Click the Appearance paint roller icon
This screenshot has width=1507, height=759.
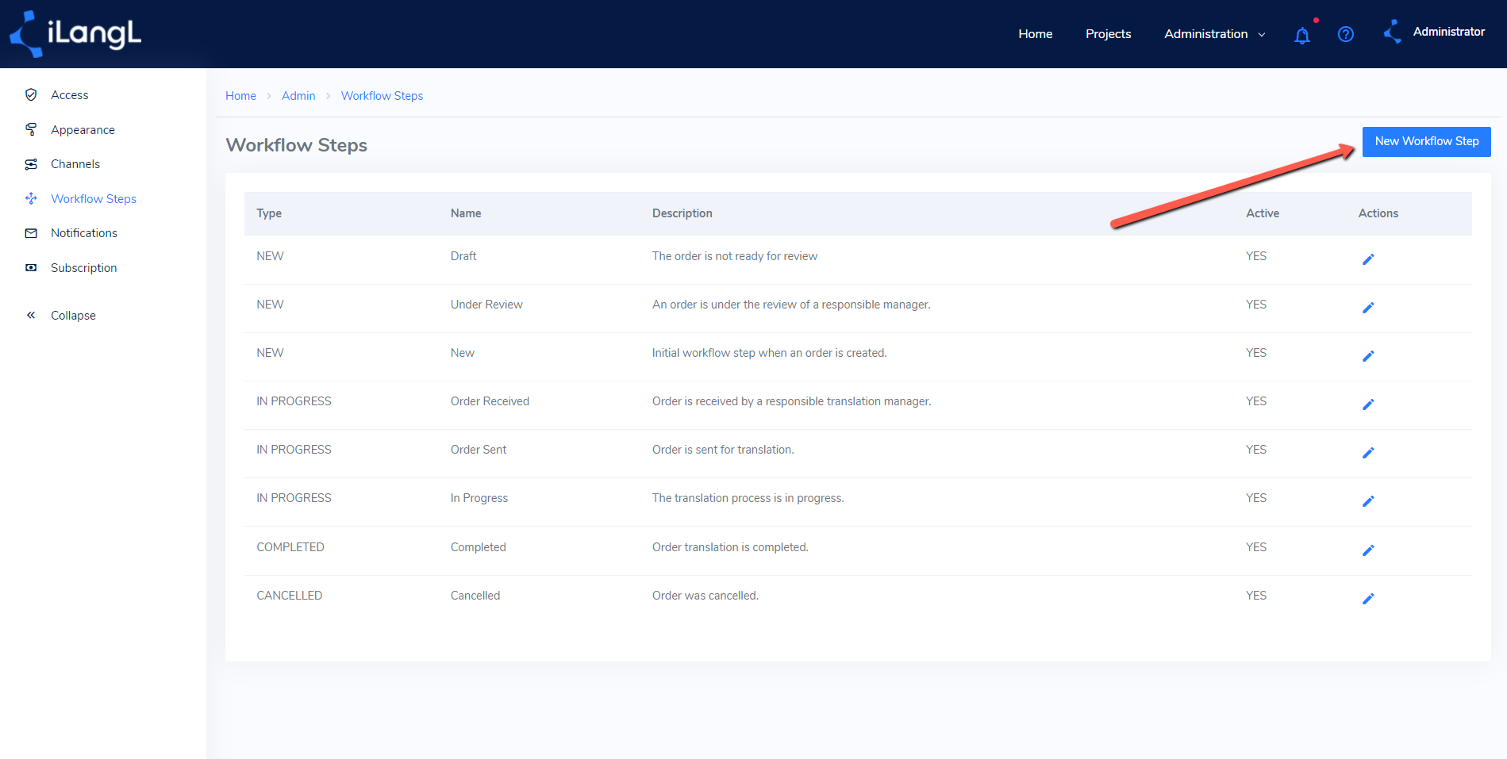(x=31, y=129)
